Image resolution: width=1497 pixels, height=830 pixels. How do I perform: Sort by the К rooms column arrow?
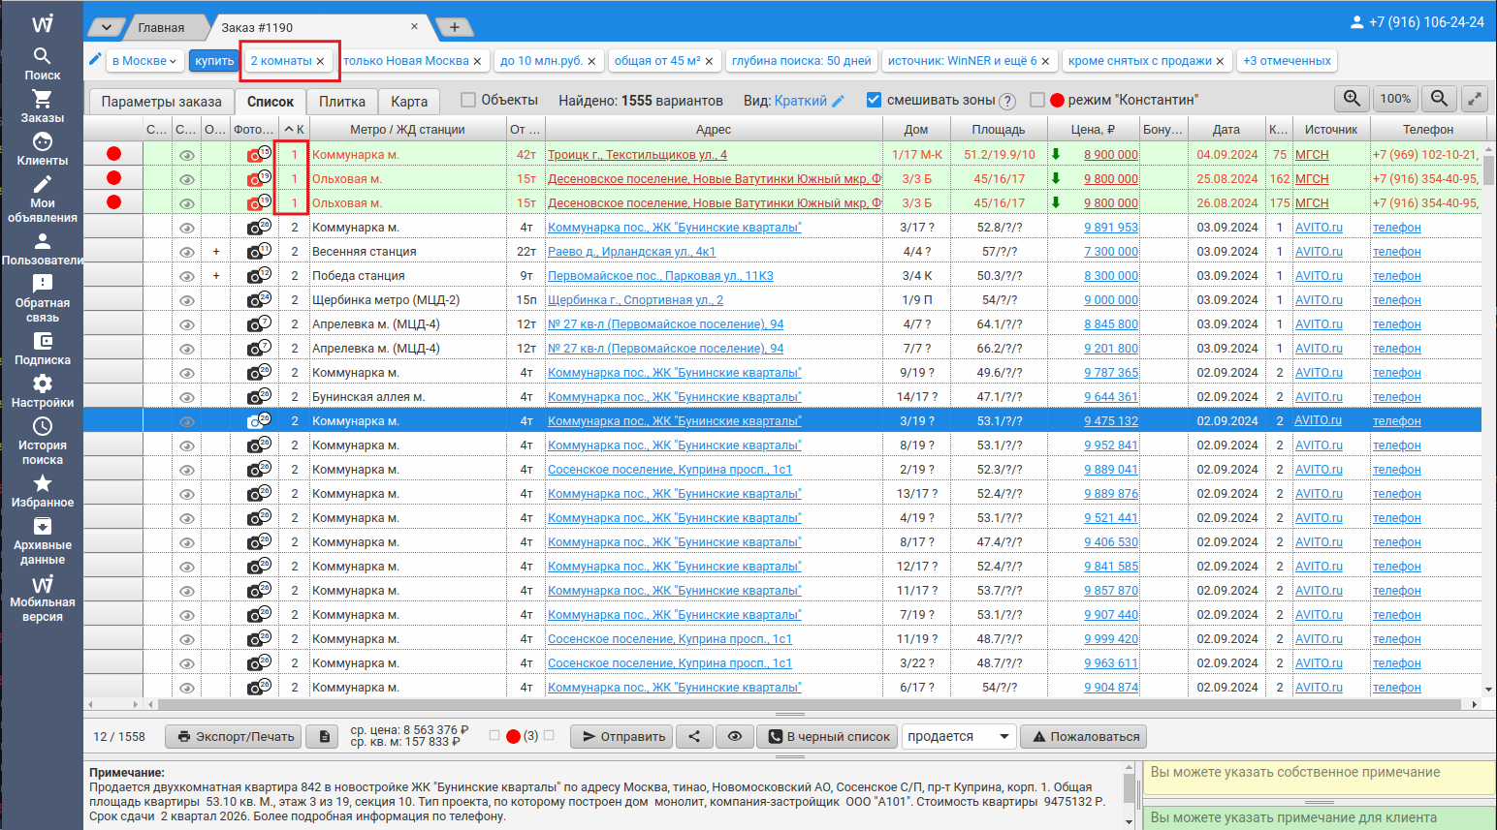[x=289, y=129]
